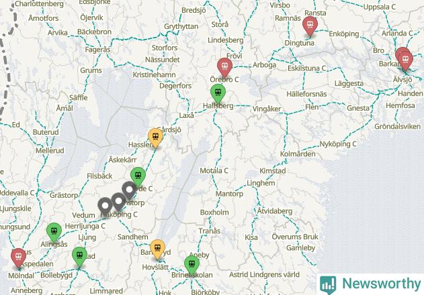Click the yellow train marker at Bankeryd

[x=158, y=249]
